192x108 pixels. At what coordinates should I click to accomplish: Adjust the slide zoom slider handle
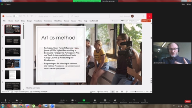pos(135,92)
